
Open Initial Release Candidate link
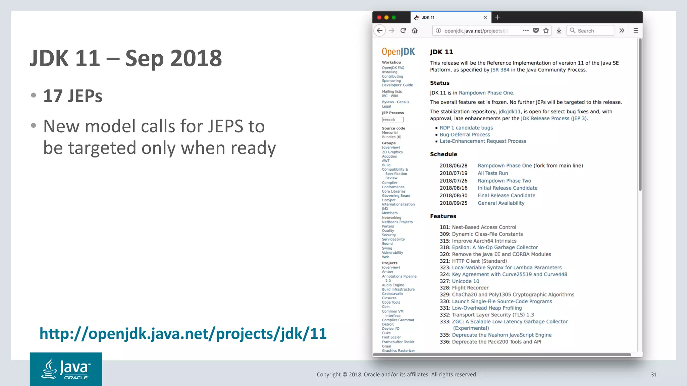coord(508,188)
